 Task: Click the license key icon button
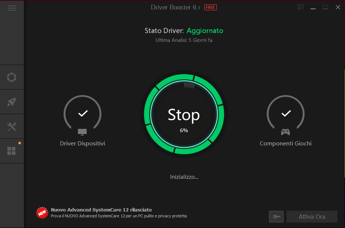[x=276, y=217]
